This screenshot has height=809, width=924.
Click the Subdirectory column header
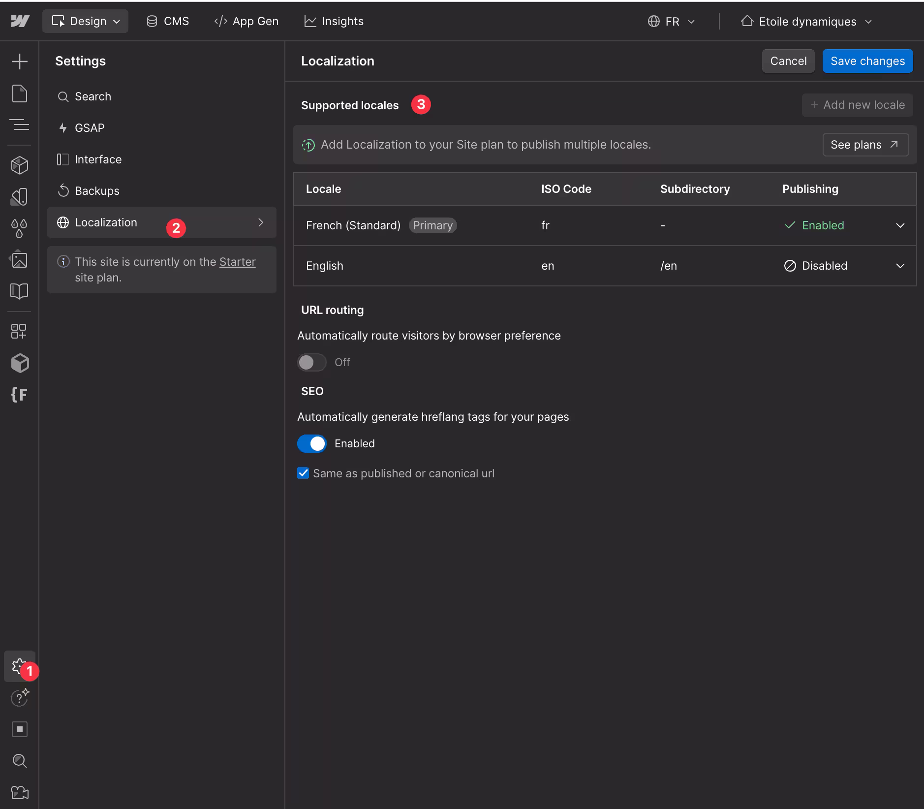695,189
